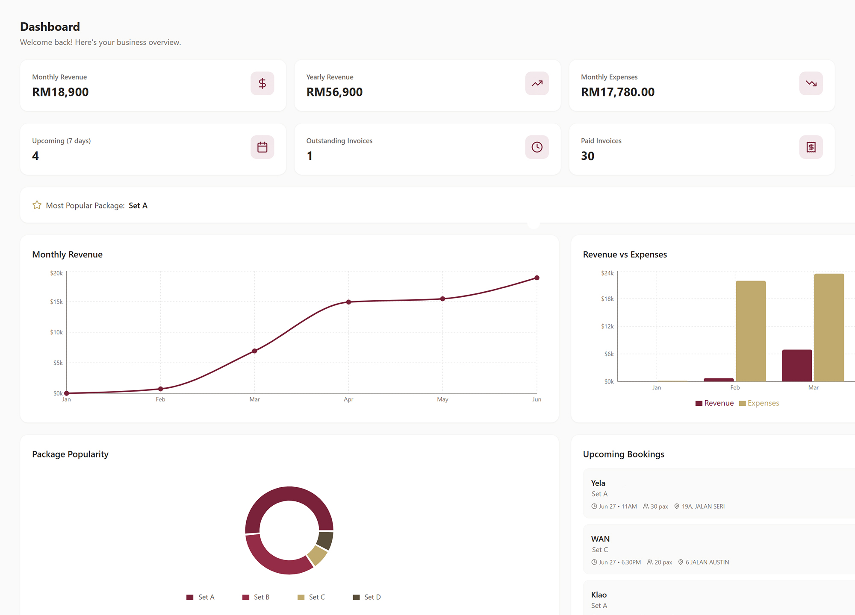Click the trending-up Yearly Revenue icon
855x615 pixels.
537,83
